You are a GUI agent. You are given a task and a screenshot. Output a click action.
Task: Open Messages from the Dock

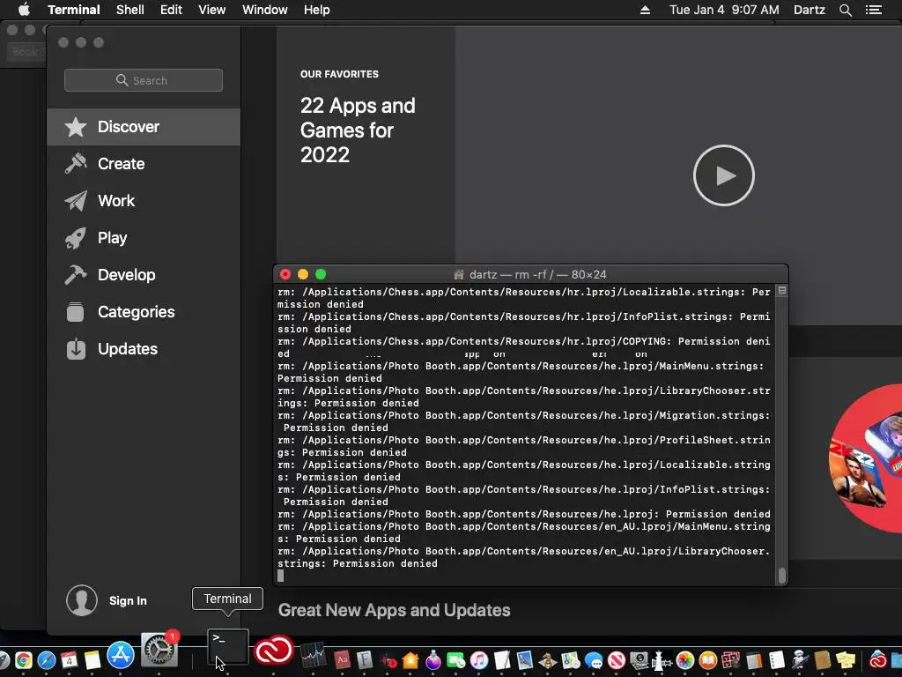click(x=595, y=660)
